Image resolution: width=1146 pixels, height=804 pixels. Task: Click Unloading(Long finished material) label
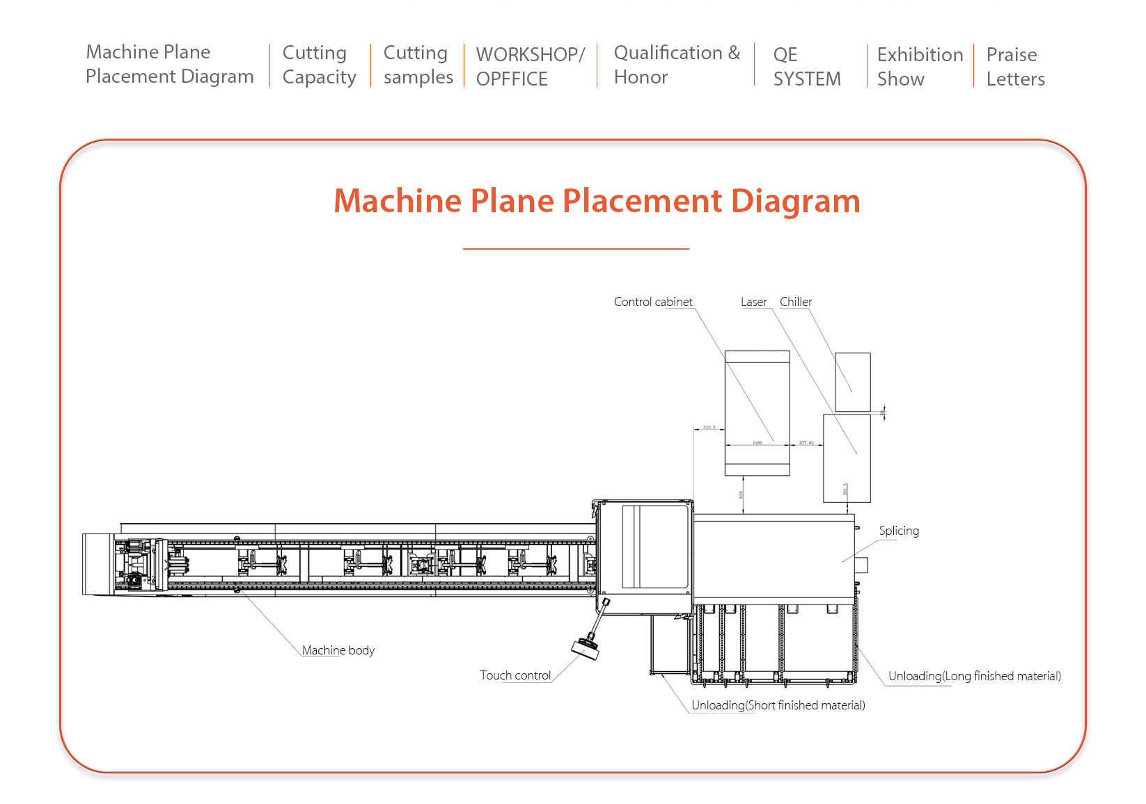point(975,676)
